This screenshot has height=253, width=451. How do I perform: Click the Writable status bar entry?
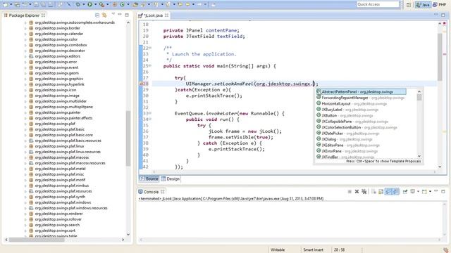click(x=278, y=250)
